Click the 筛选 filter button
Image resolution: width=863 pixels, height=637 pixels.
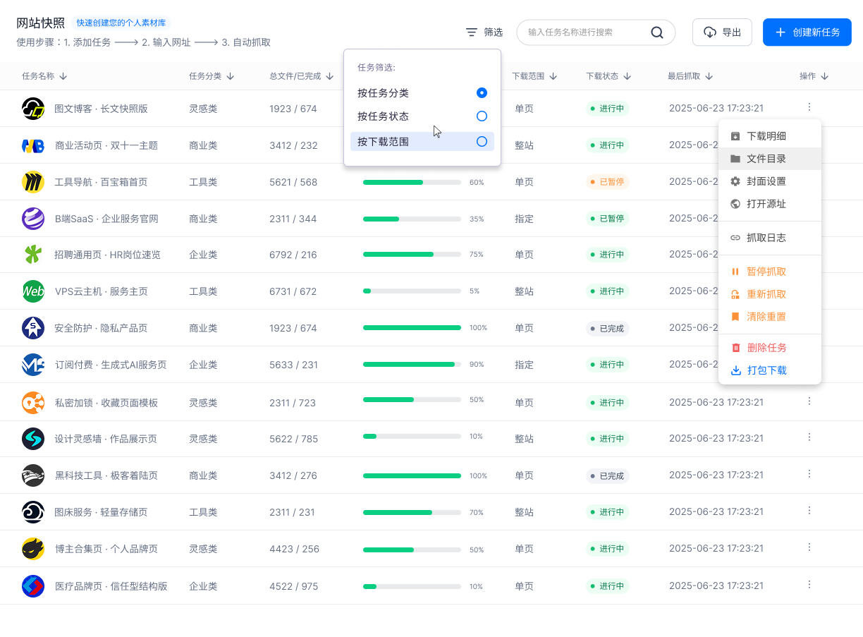coord(484,32)
